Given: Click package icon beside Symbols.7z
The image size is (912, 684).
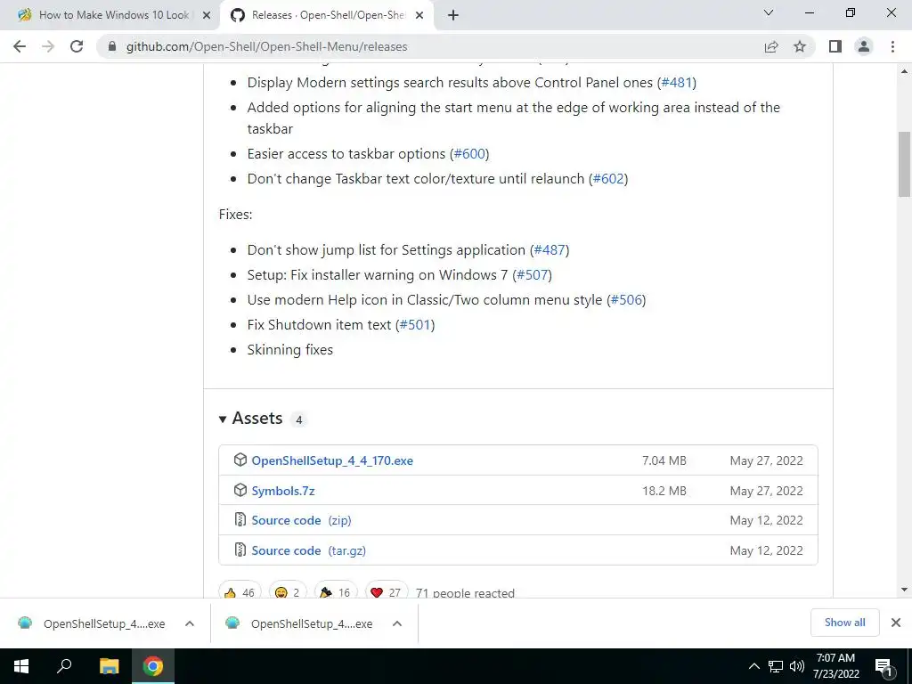Looking at the screenshot, I should point(240,491).
